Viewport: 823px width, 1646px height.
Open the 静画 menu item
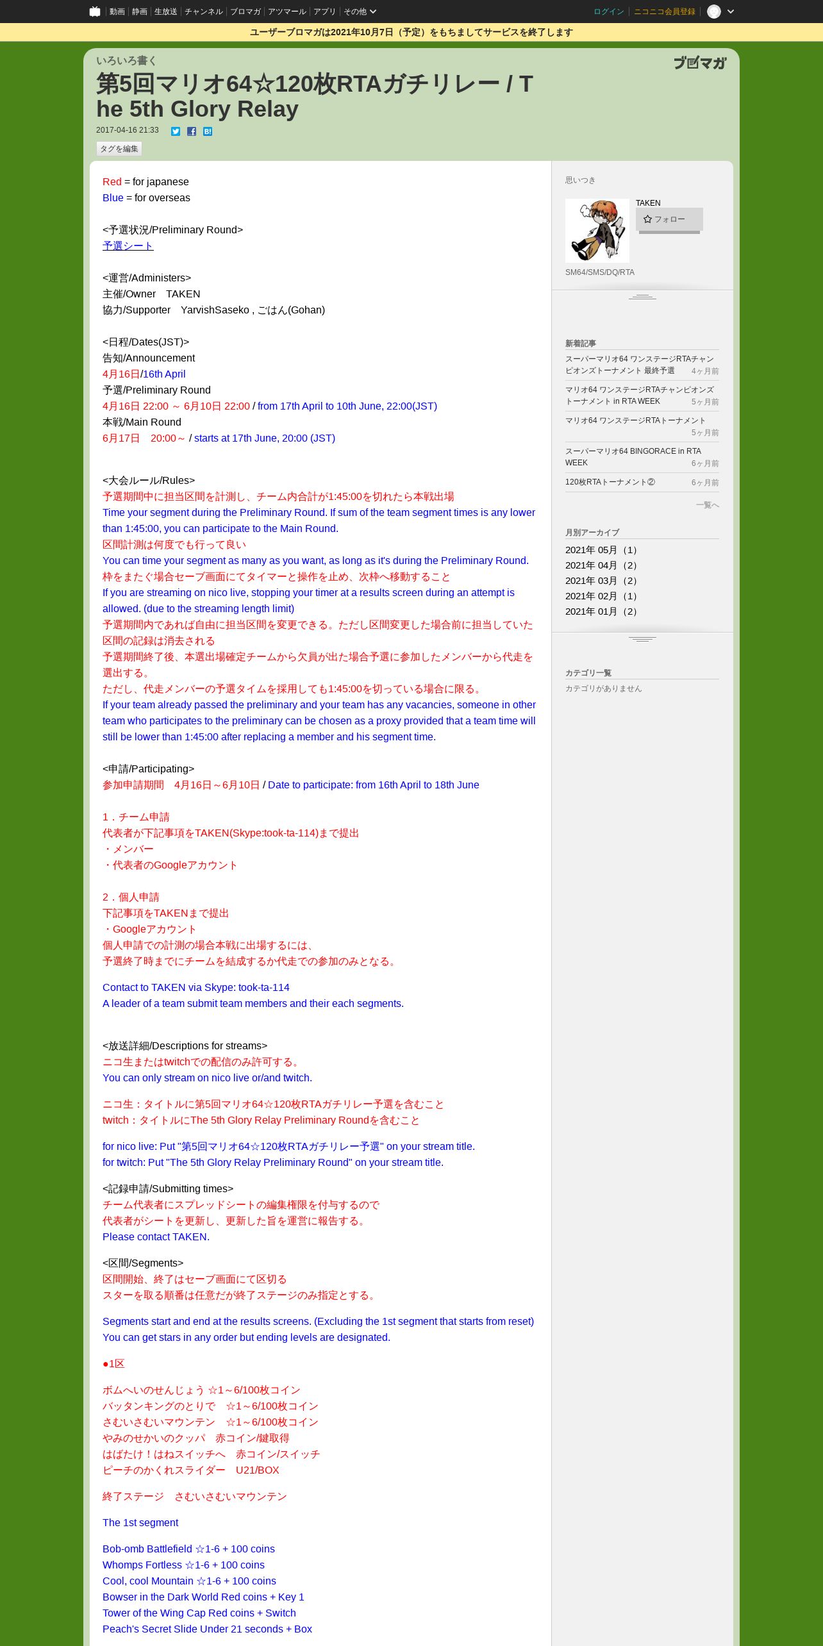[139, 12]
